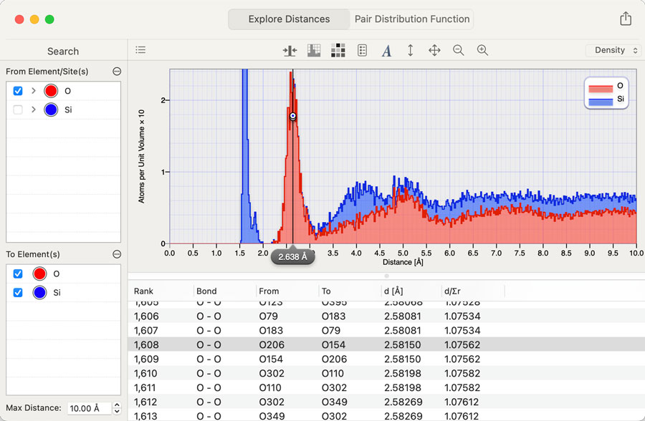Toggle the legend list icon
The width and height of the screenshot is (645, 421).
pyautogui.click(x=363, y=50)
